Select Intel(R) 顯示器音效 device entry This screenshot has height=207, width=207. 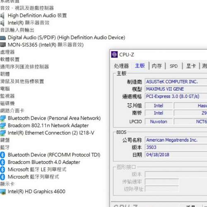pos(29,23)
